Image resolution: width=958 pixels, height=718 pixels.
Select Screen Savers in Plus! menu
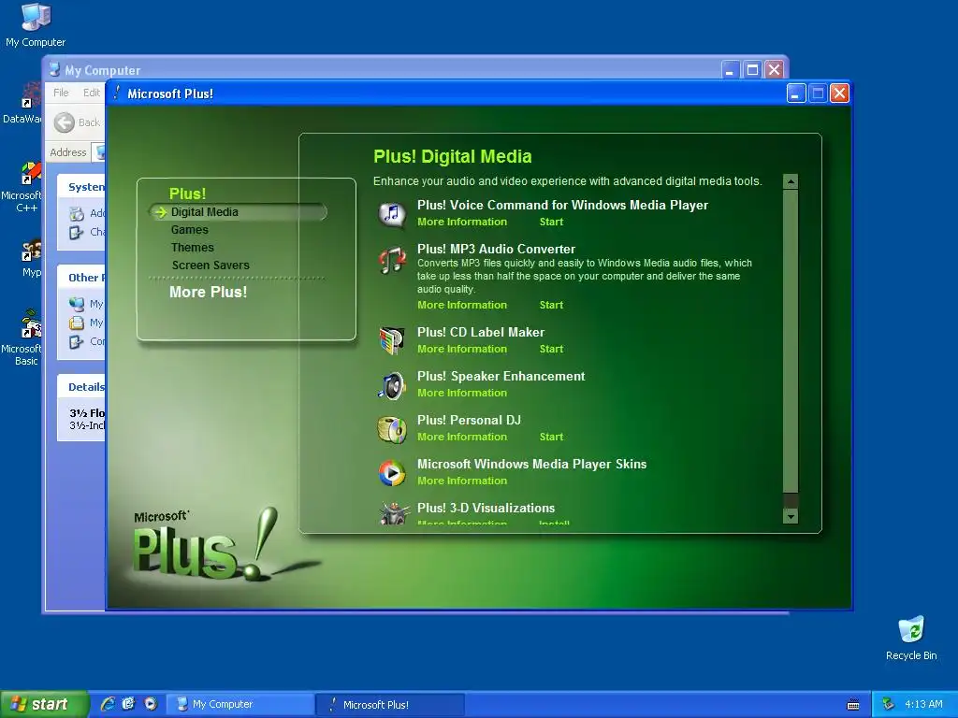pos(210,265)
